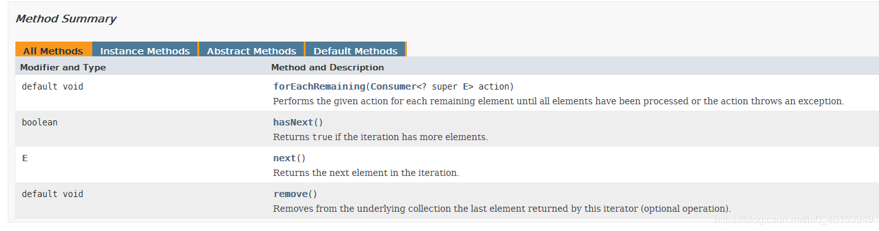Open the Abstract Methods tab
Viewport: 879px width, 231px height.
(251, 51)
